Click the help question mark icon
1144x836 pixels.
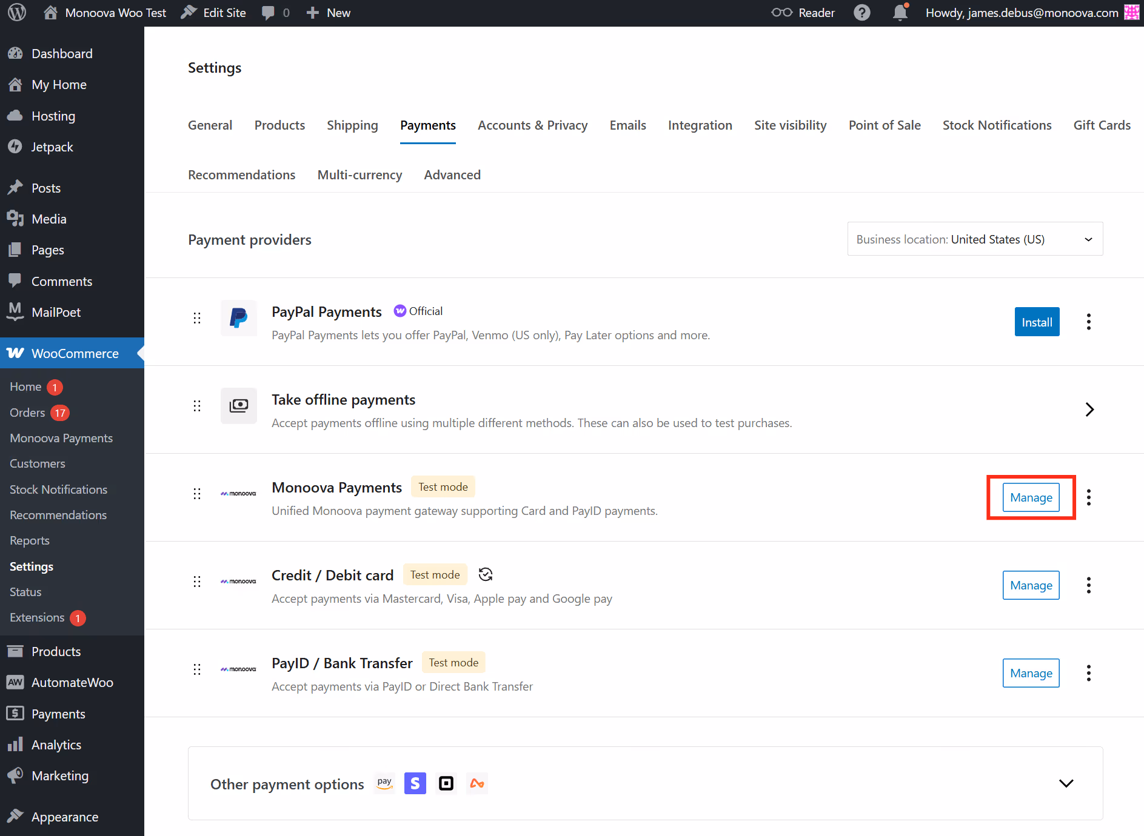pyautogui.click(x=861, y=13)
